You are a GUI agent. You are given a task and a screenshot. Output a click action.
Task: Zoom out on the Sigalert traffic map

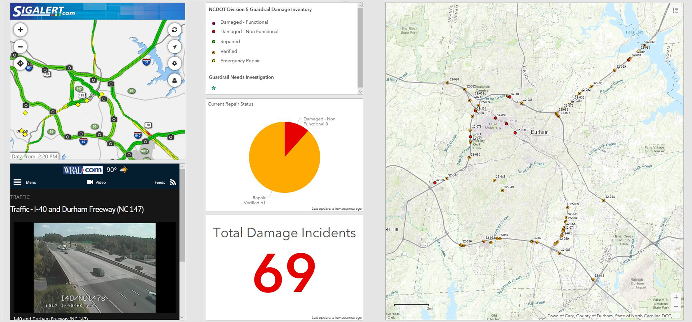21,47
